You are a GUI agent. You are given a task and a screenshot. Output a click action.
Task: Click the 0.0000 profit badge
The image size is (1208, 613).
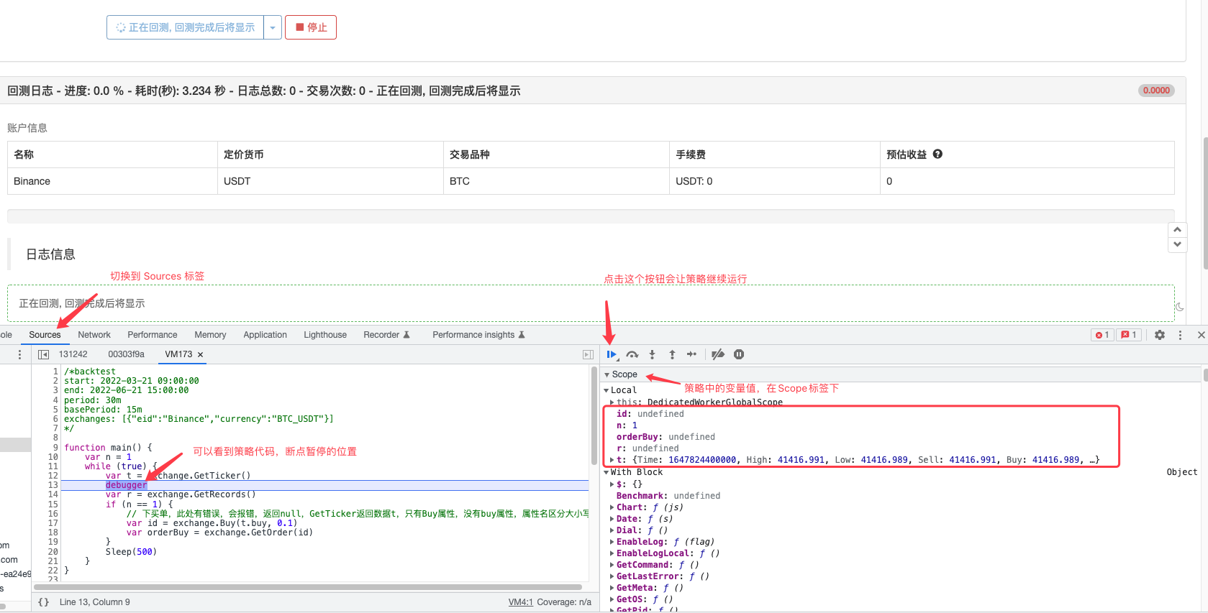click(1156, 91)
